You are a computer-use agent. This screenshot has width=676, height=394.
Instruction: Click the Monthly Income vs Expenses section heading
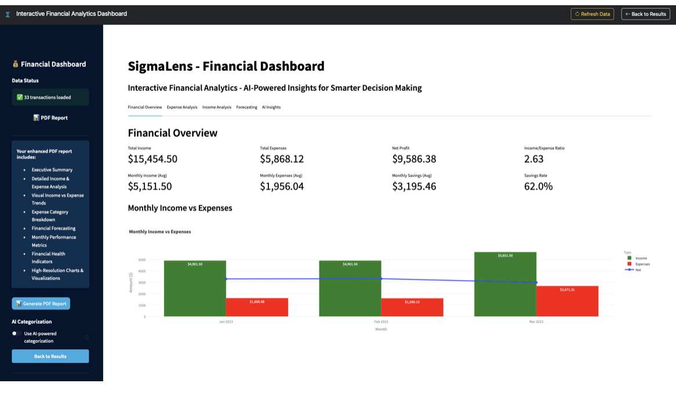[x=180, y=208]
